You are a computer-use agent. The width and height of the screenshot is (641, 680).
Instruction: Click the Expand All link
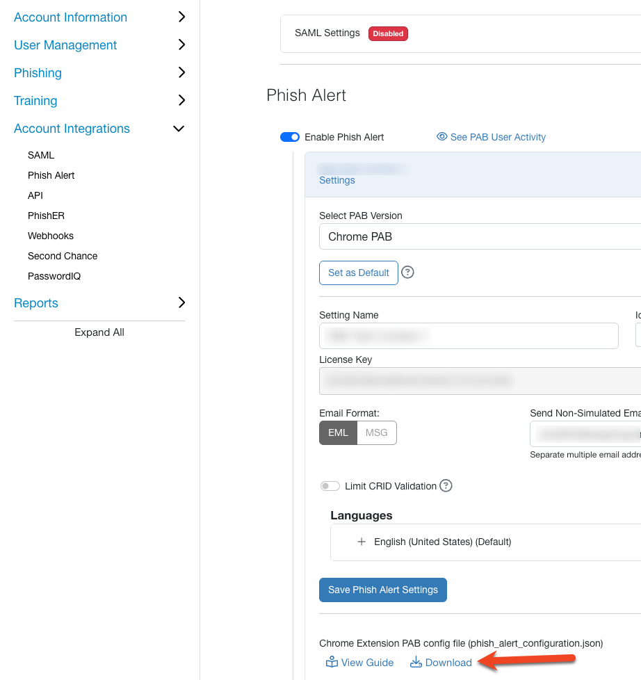point(99,332)
